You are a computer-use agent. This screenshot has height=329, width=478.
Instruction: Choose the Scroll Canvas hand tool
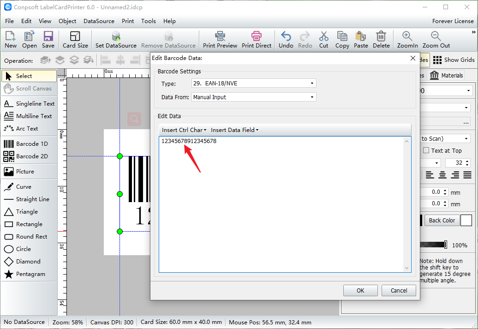pos(29,89)
